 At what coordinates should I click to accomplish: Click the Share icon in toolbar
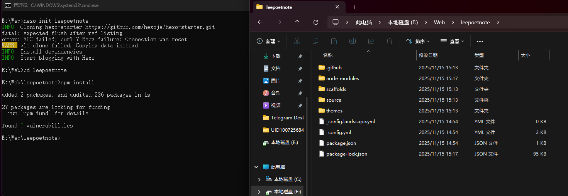pos(371,41)
